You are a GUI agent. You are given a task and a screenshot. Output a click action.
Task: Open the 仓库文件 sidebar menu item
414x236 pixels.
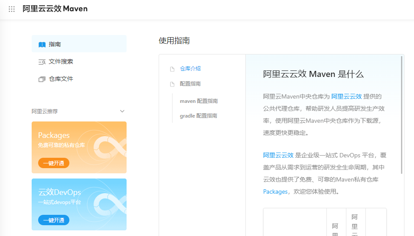pyautogui.click(x=61, y=79)
